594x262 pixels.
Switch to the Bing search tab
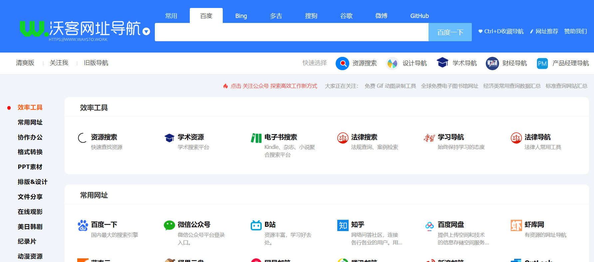pos(241,16)
